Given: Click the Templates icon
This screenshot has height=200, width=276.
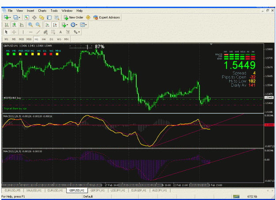Looking at the screenshot, I should (82, 25).
